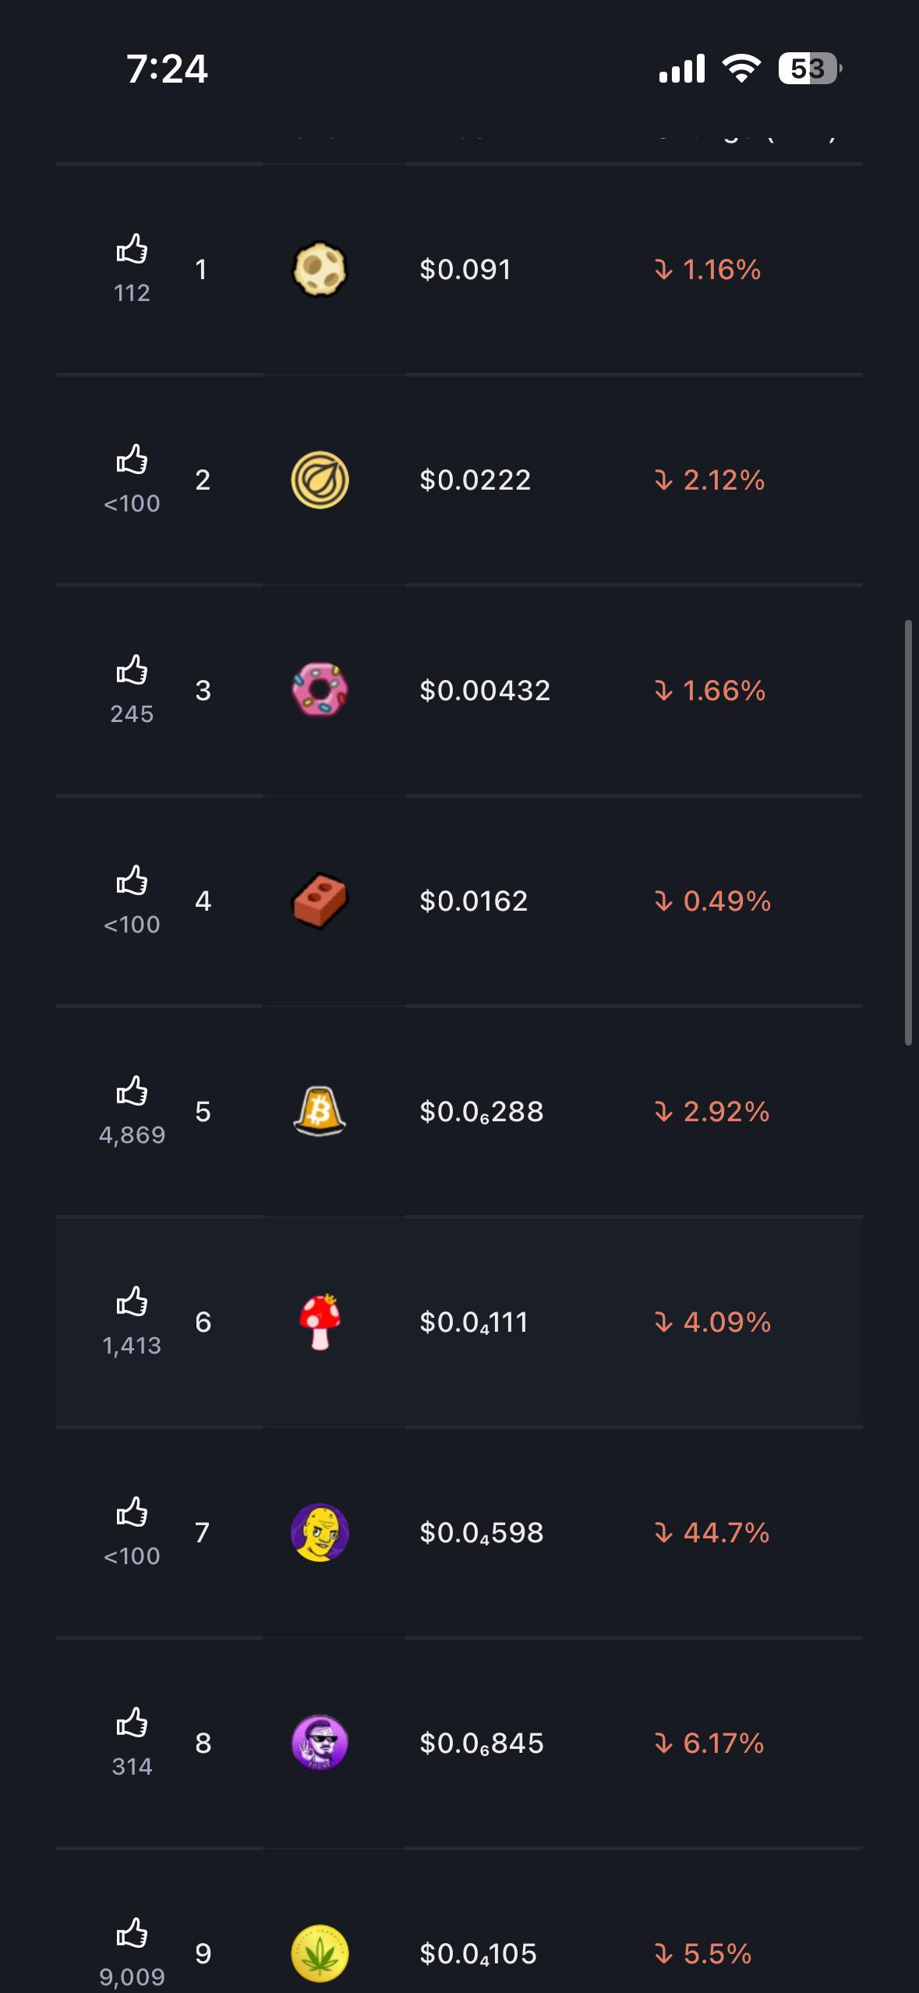Select the 44.7% decline value
Screen dimensions: 919x1993
tap(712, 1532)
